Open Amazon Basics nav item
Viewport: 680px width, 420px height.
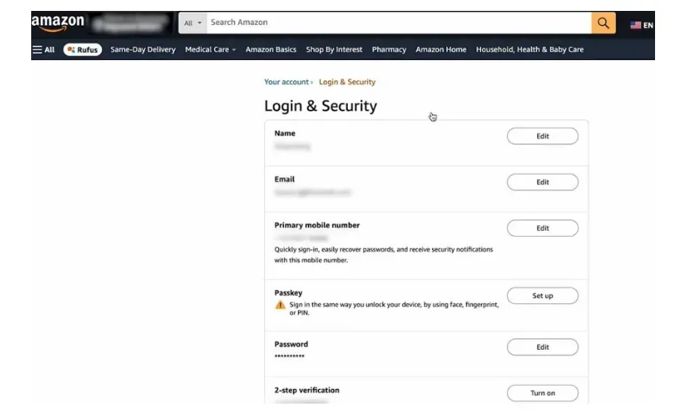coord(271,49)
